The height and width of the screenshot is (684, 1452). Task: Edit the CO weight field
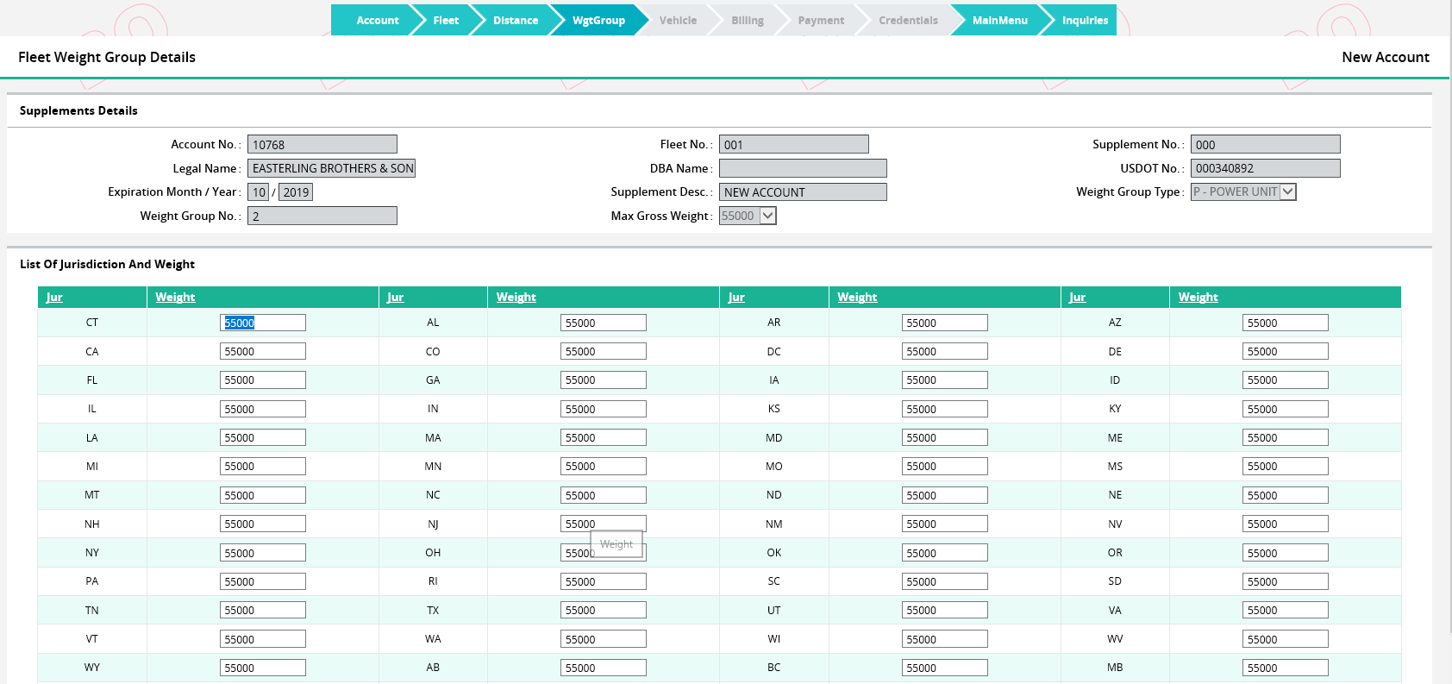pos(604,351)
